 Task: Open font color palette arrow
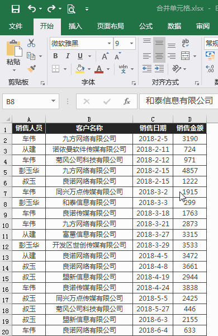point(108,69)
